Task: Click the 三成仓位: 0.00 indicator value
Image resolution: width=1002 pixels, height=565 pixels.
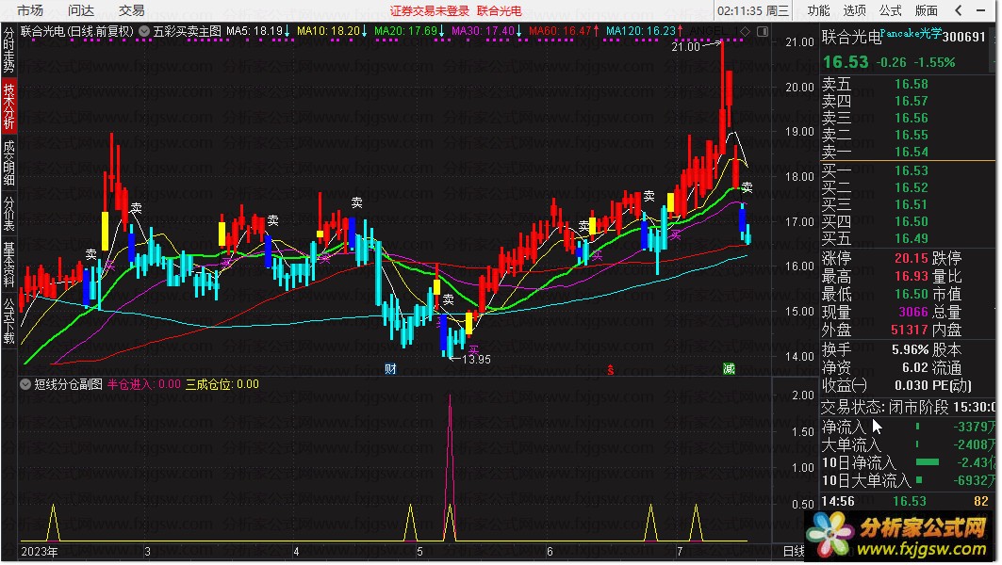Action: 222,384
